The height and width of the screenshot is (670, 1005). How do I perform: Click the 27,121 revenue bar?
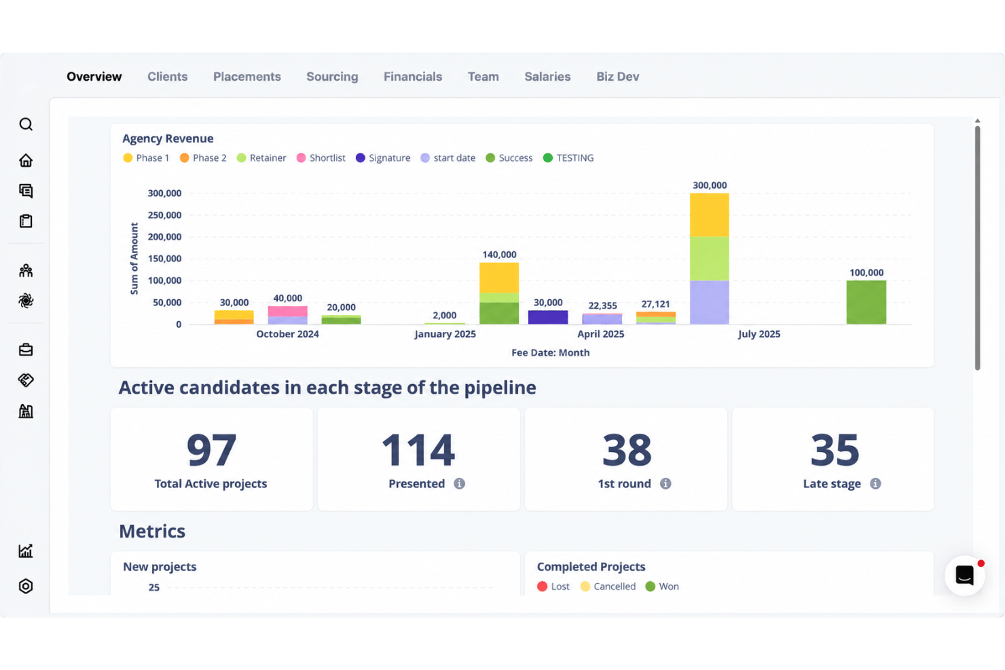coord(656,318)
